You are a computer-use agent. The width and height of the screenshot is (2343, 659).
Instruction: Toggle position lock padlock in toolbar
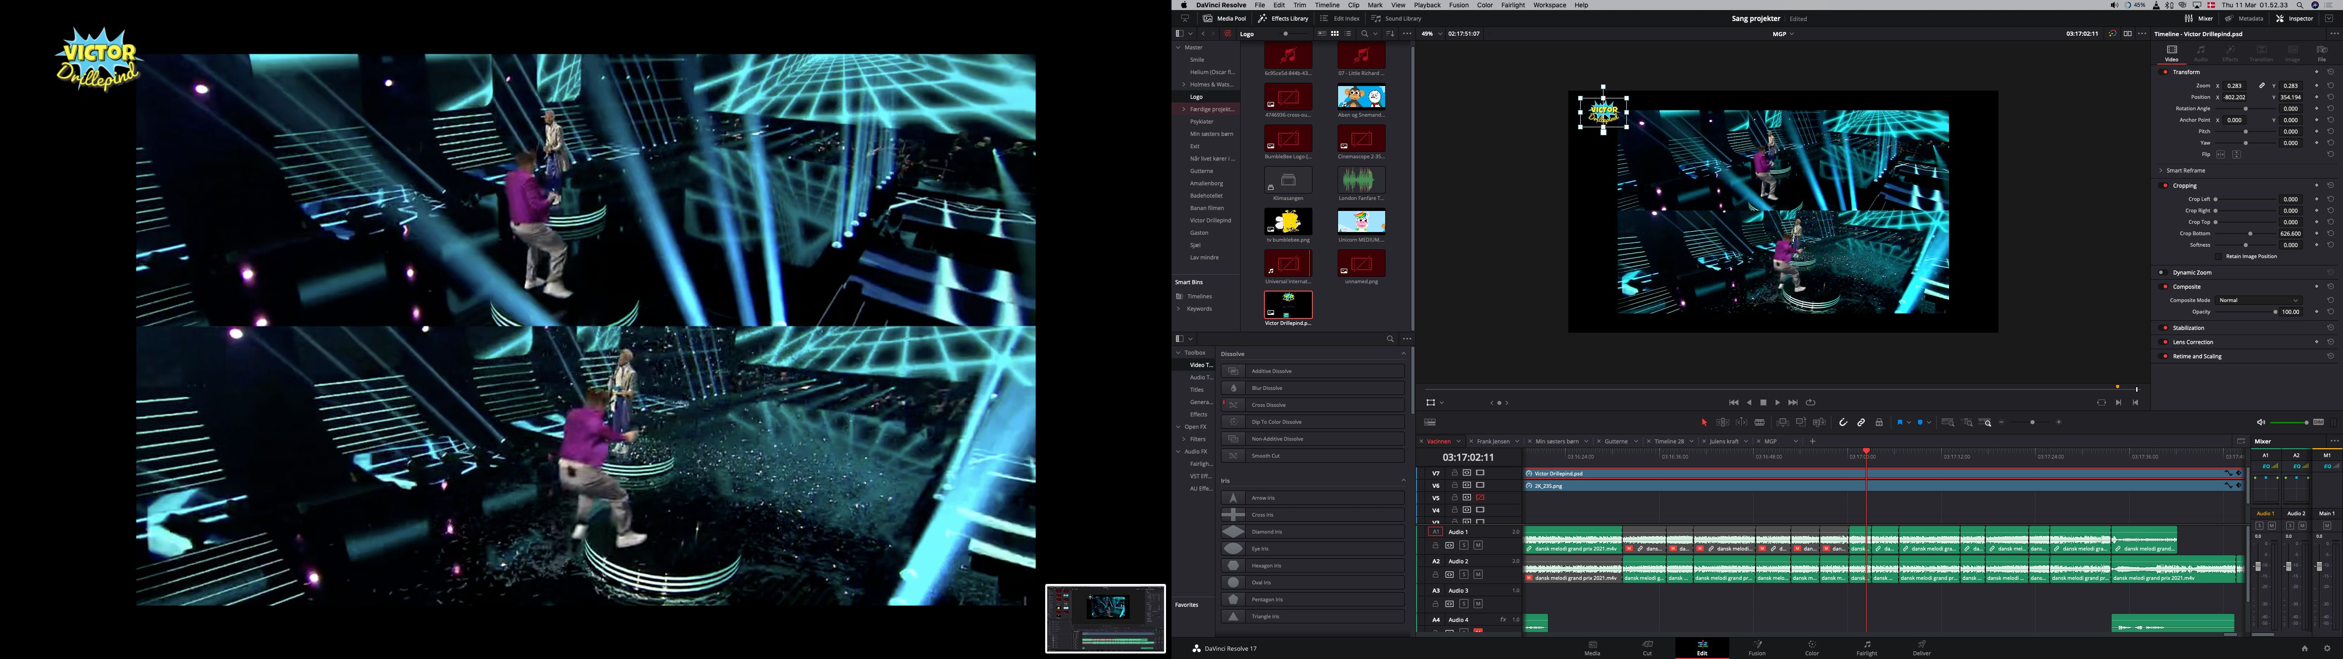1879,422
